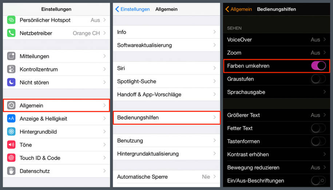Expand Softwareaktualisierung using its chevron
333x190 pixels.
pyautogui.click(x=214, y=45)
